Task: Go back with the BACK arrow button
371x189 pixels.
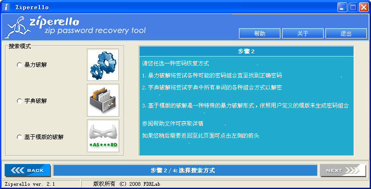Action: [28, 170]
